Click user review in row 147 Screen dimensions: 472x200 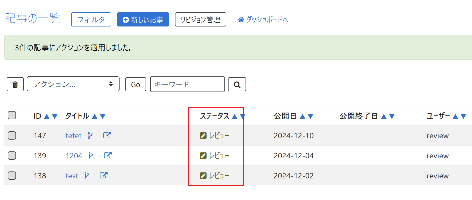pyautogui.click(x=438, y=136)
